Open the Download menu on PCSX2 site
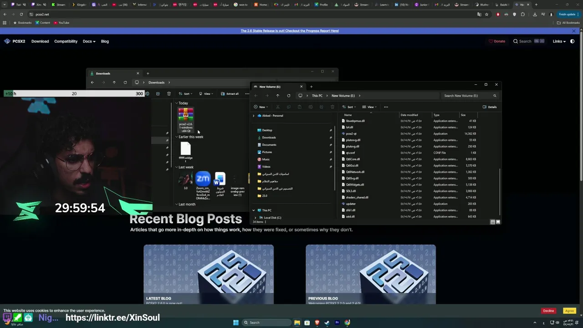This screenshot has width=583, height=328. (40, 41)
